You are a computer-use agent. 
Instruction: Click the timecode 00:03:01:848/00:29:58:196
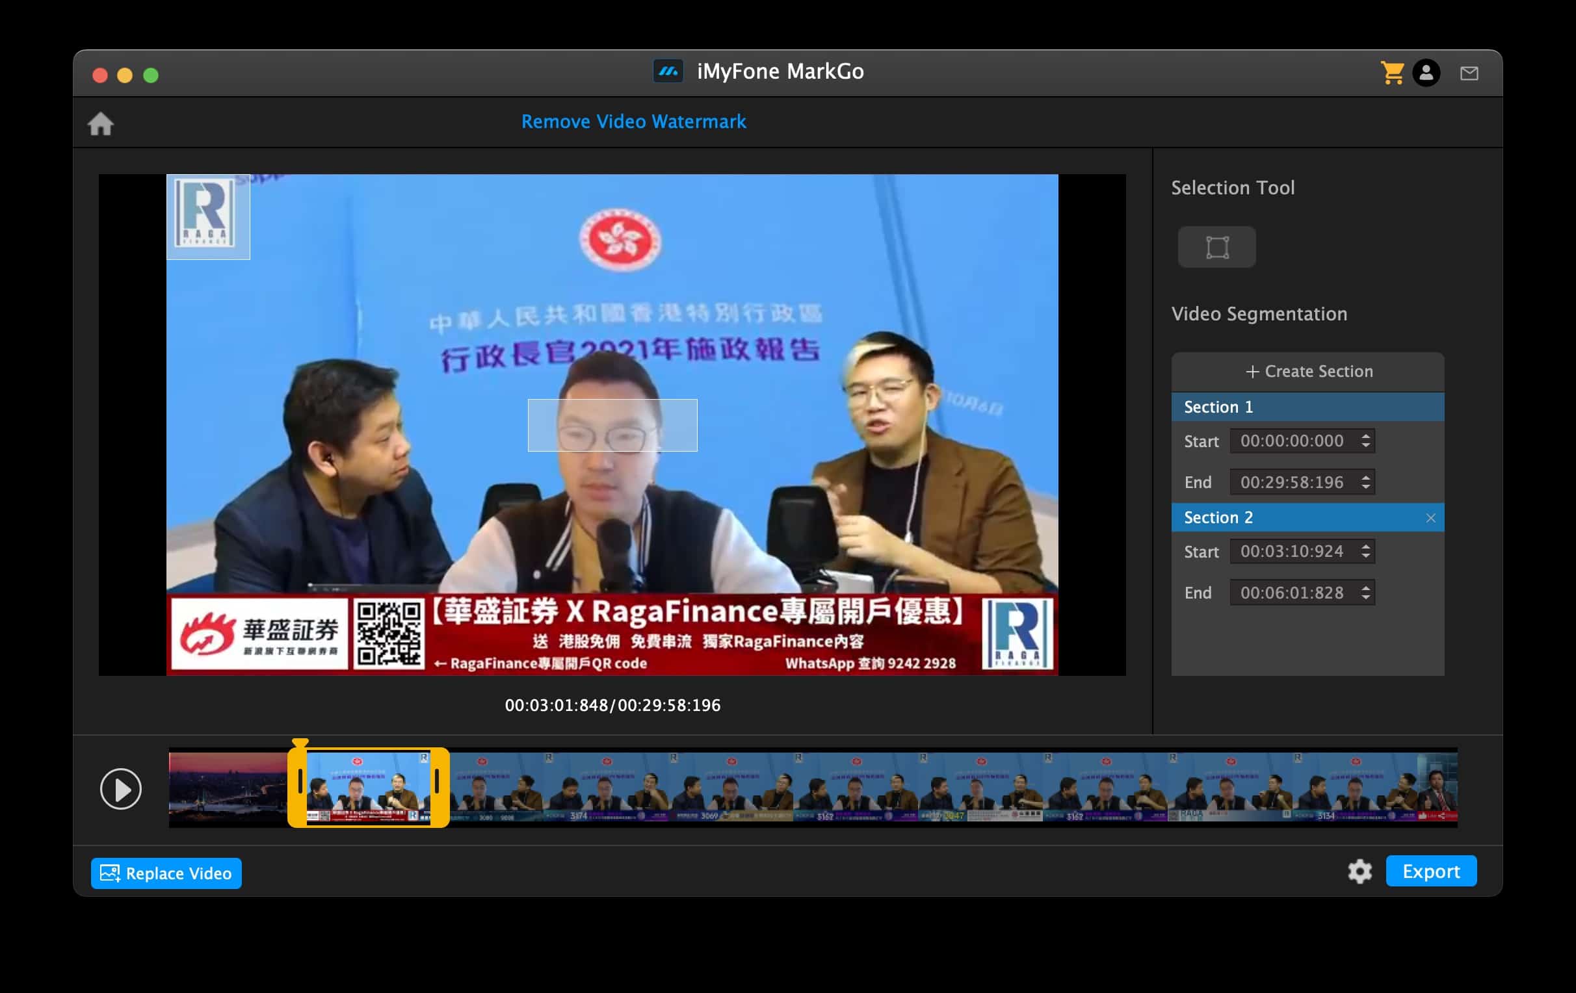(x=612, y=705)
